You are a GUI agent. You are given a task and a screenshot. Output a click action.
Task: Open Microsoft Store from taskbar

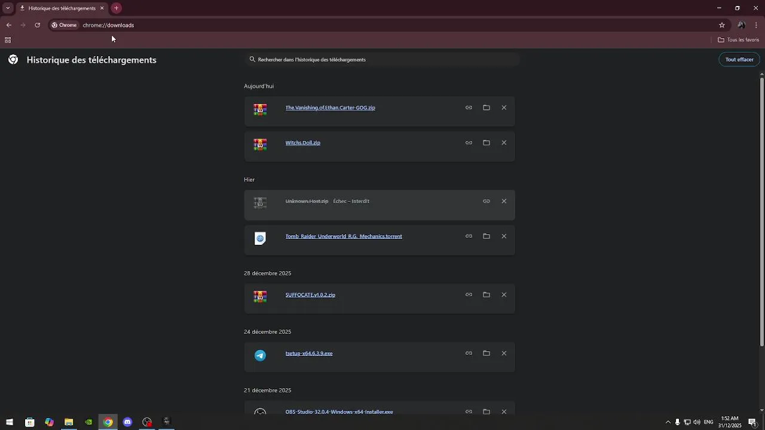(29, 422)
